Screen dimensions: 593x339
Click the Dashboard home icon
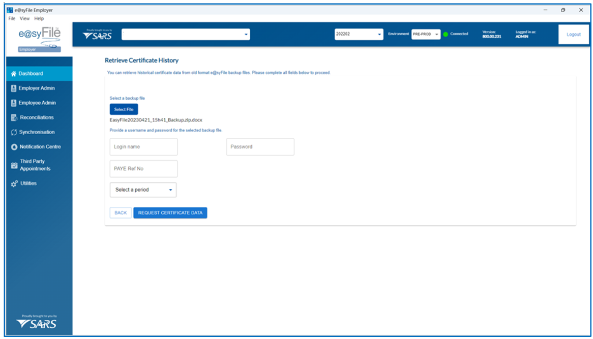click(14, 74)
